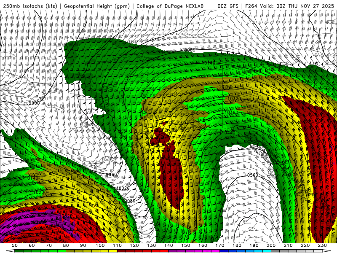Click the 'F264' forecast hour text
Screen dimensions: 337x253
tap(251, 6)
